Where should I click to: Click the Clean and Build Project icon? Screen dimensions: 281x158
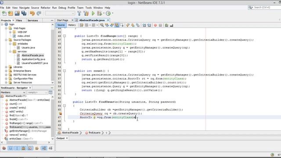click(x=86, y=13)
